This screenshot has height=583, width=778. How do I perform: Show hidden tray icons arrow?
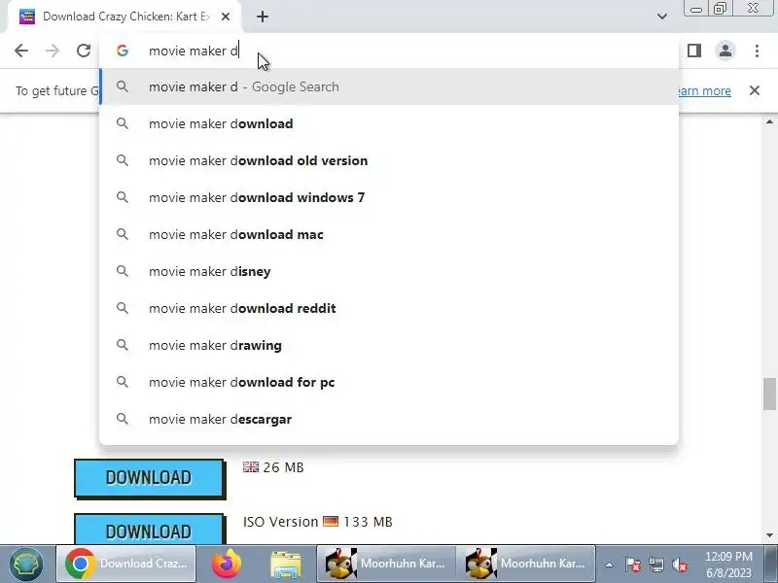click(x=610, y=565)
